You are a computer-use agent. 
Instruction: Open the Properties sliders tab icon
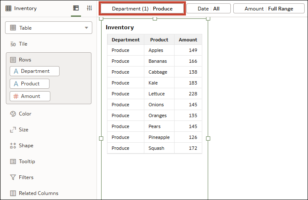(89, 8)
